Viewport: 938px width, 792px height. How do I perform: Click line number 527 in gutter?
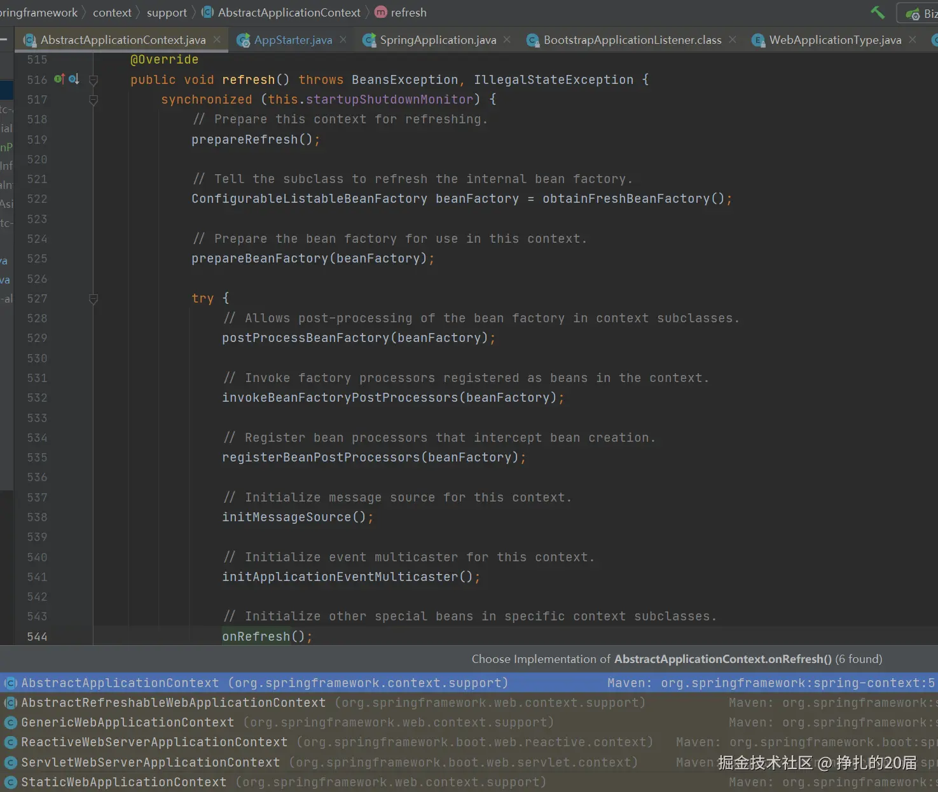point(37,299)
